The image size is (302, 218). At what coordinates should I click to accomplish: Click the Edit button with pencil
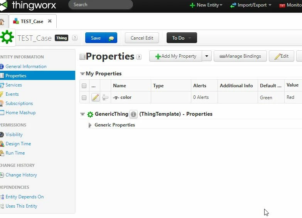coord(282,56)
